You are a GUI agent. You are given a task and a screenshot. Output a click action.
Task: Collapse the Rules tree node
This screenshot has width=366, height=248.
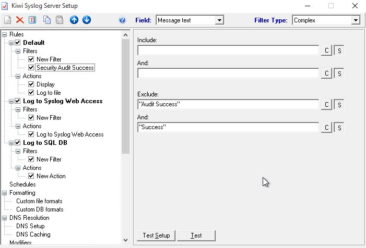(4, 34)
